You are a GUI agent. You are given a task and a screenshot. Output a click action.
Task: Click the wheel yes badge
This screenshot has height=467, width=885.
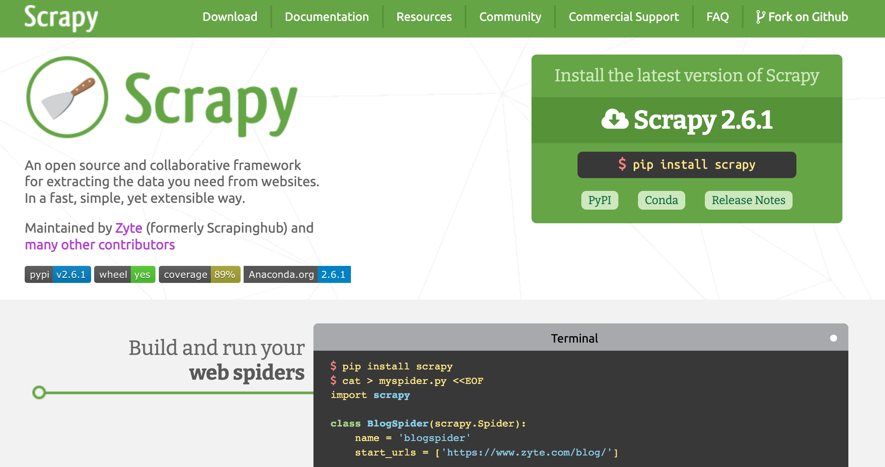click(x=124, y=274)
